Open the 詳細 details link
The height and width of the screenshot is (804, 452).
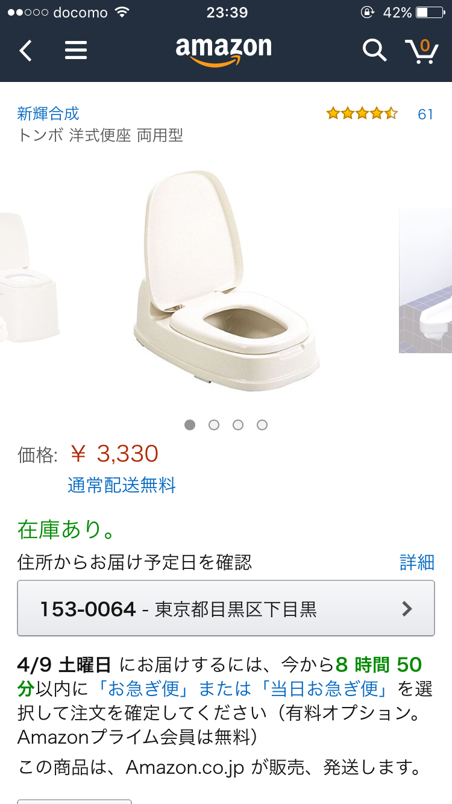(x=417, y=562)
